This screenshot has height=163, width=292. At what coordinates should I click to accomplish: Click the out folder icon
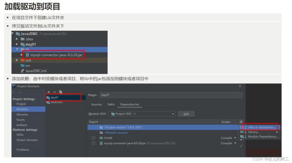coord(22,60)
